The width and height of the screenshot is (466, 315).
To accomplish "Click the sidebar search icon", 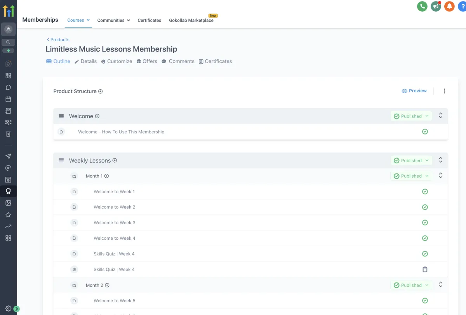I will pyautogui.click(x=9, y=42).
